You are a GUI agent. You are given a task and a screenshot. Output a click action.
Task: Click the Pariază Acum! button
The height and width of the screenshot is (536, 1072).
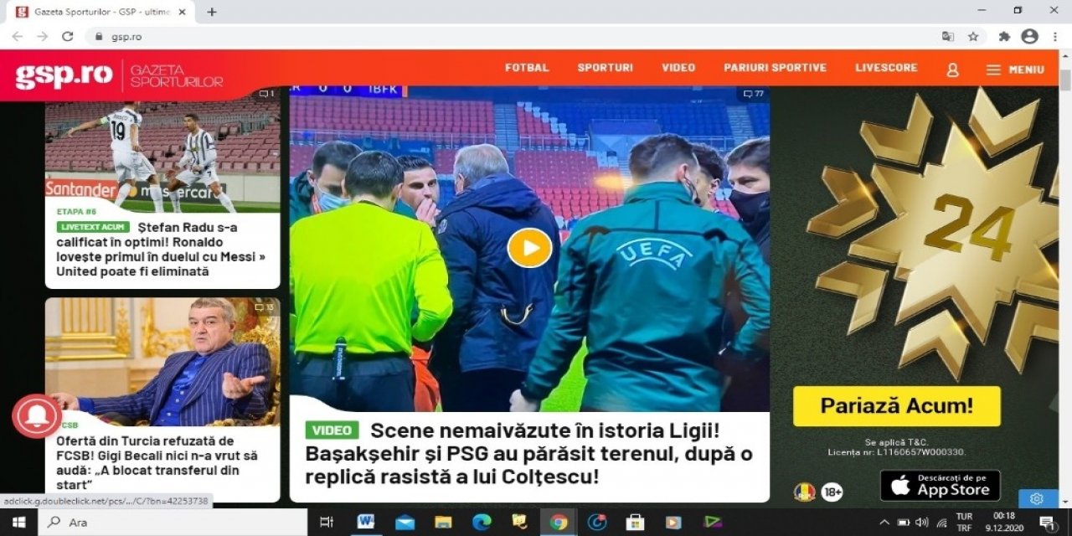(x=896, y=406)
